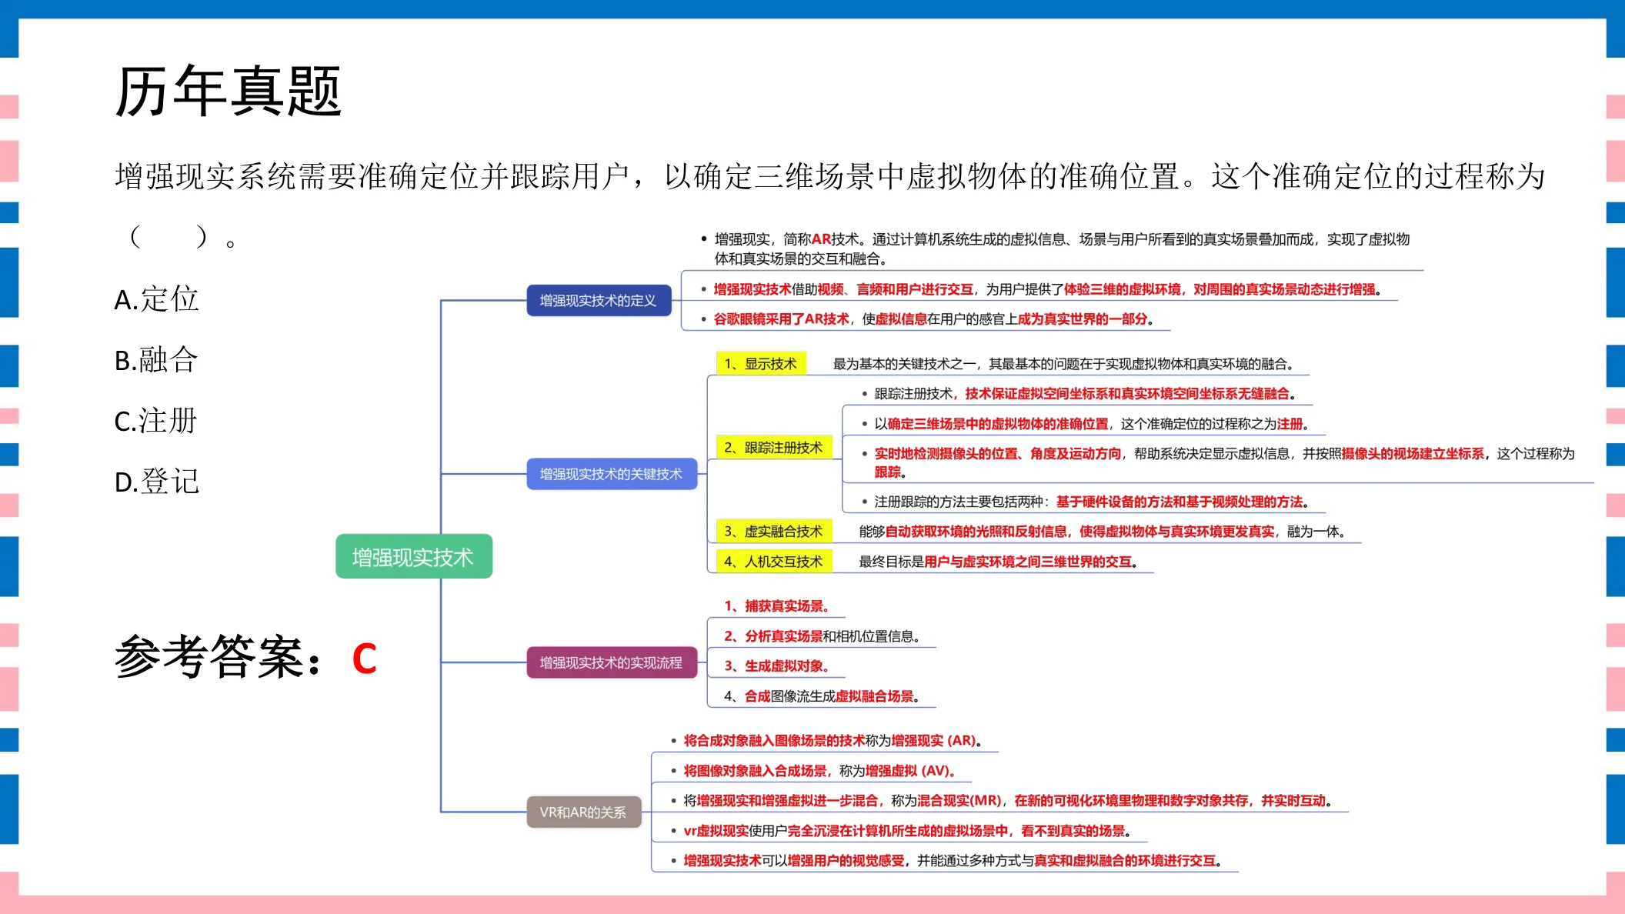Select the green root node 增强现实技术
1625x914 pixels.
click(414, 556)
